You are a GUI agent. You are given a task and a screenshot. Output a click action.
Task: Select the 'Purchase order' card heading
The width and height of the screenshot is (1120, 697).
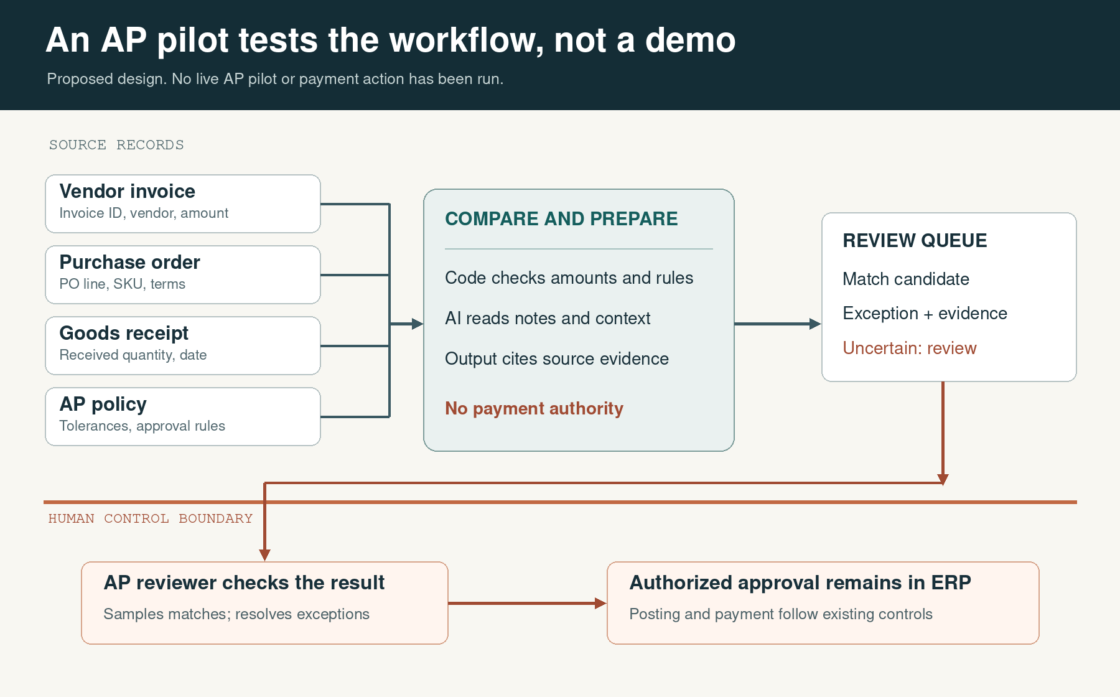[129, 262]
